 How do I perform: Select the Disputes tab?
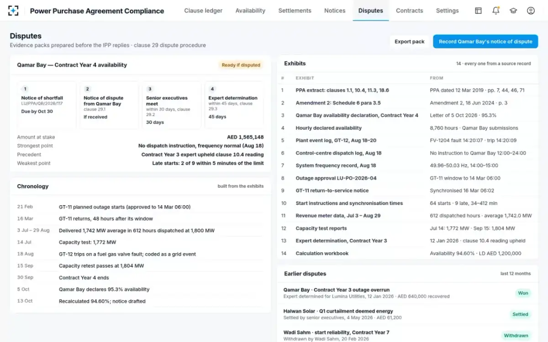click(x=371, y=10)
